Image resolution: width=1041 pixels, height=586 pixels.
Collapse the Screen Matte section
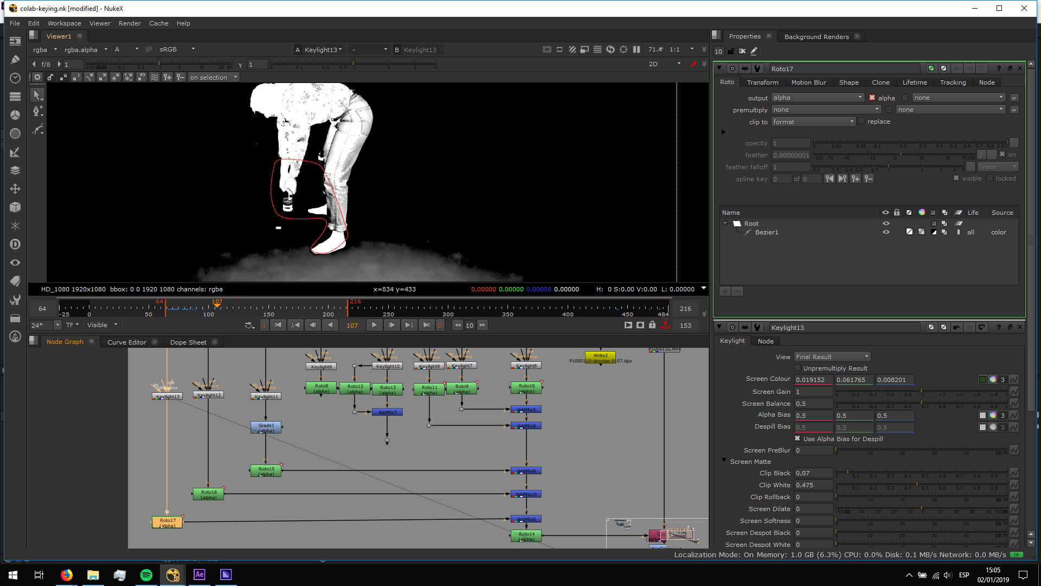click(724, 461)
